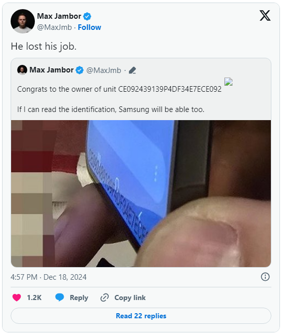Click the @MaxJmb handle under author name

[55, 27]
